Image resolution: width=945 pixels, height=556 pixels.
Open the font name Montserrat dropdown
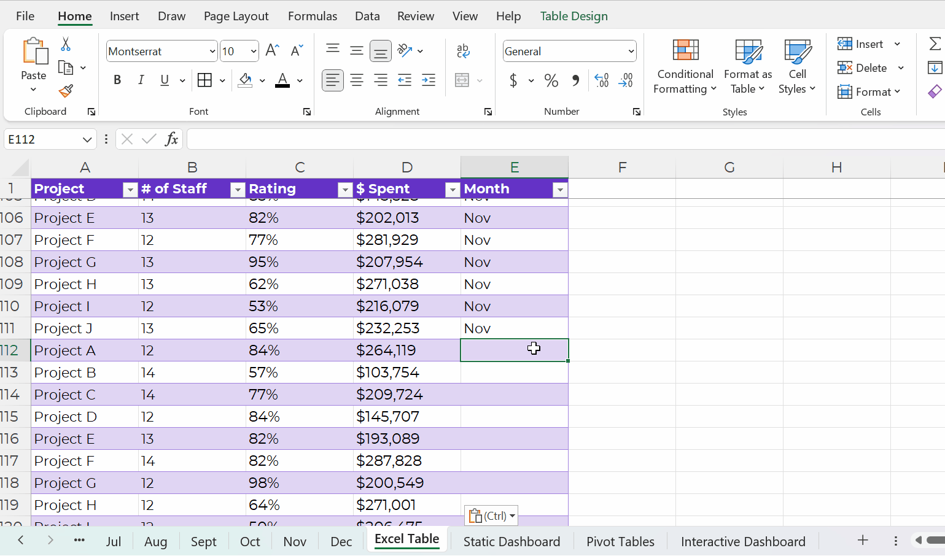point(212,52)
